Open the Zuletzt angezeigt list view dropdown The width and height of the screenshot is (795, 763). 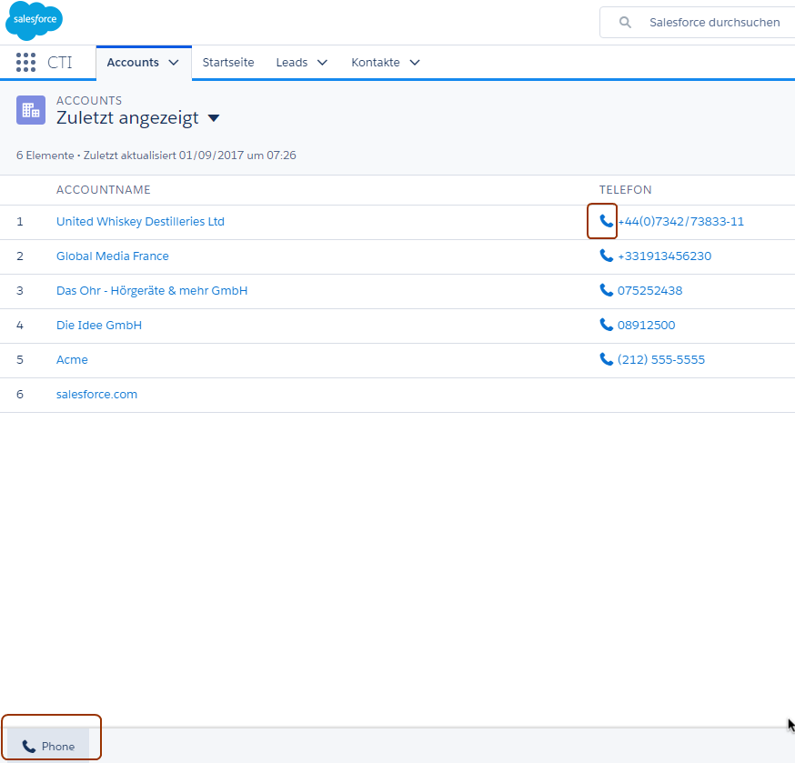pos(214,118)
